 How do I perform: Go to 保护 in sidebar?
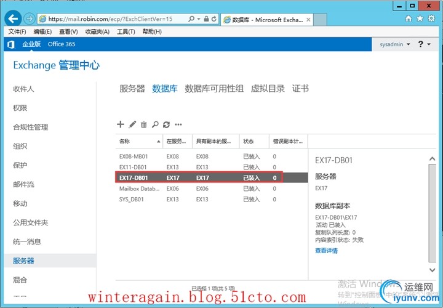coord(20,165)
